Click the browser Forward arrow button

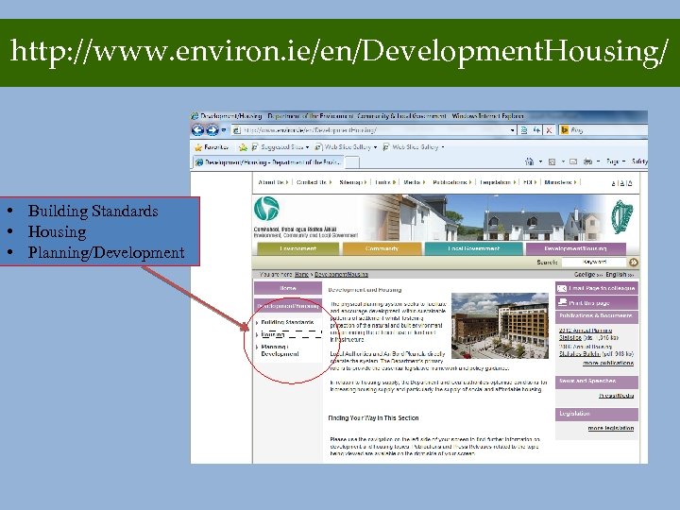coord(212,129)
